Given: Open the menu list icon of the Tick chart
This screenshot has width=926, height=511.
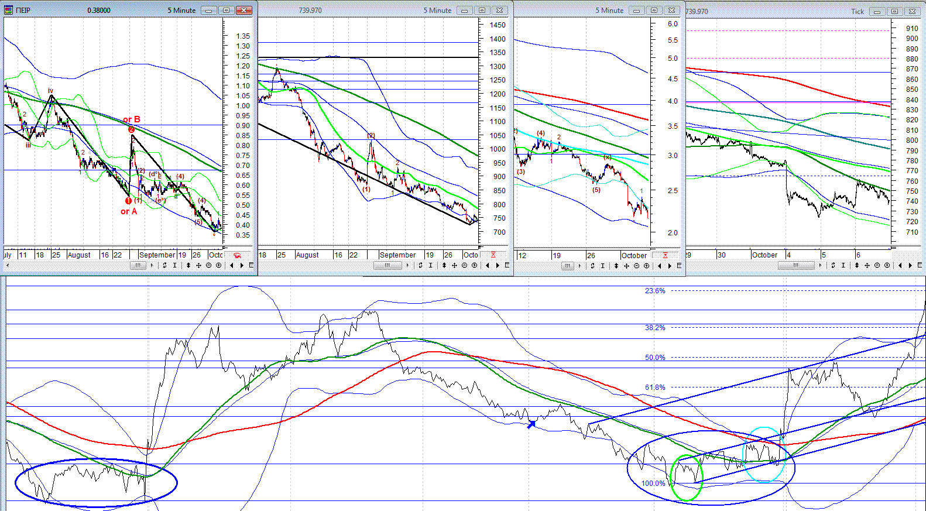Looking at the screenshot, I should pos(920,265).
